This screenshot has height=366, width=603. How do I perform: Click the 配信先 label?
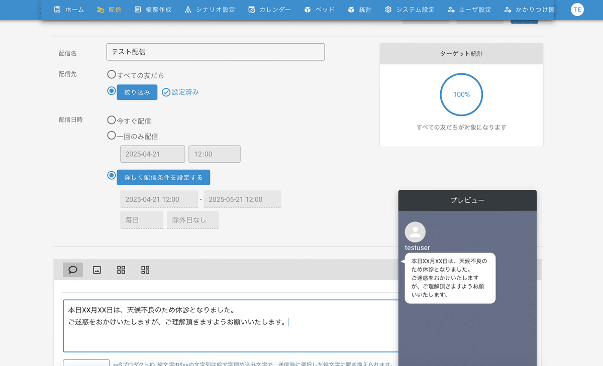[x=68, y=74]
